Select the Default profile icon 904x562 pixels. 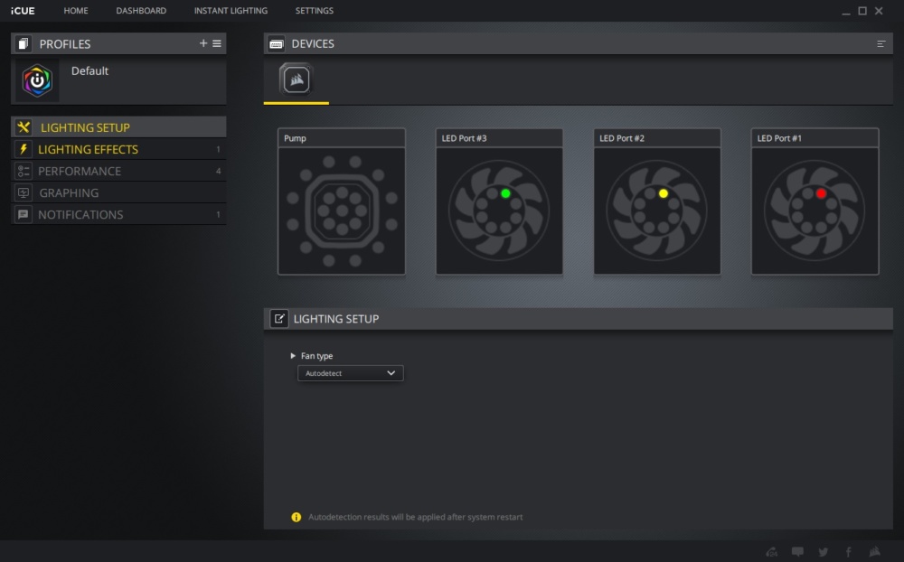pos(37,80)
